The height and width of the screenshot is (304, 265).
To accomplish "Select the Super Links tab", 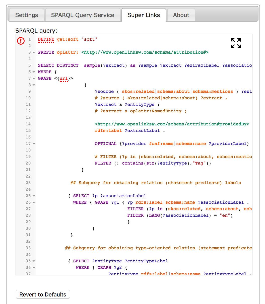I will 144,15.
